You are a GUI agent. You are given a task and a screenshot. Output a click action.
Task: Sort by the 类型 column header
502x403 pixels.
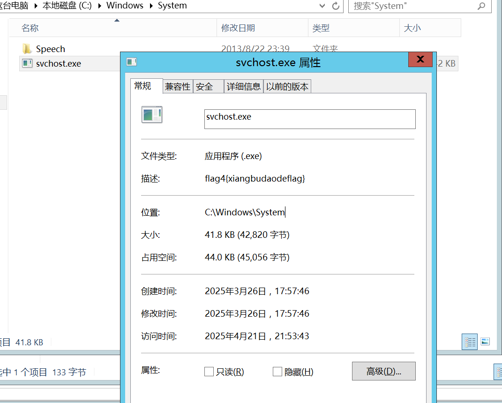tap(354, 28)
